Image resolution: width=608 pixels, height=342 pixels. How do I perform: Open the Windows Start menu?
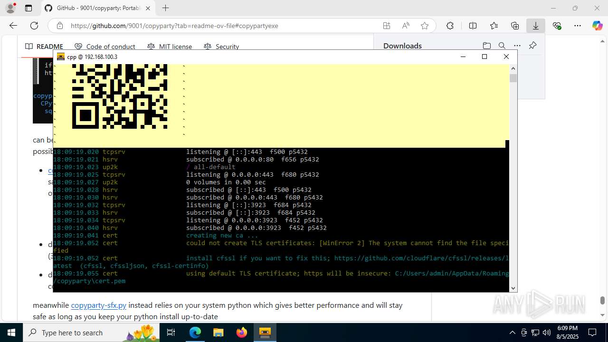(11, 332)
